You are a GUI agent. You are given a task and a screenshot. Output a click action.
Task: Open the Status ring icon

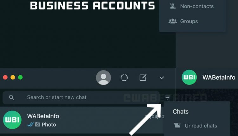124,77
